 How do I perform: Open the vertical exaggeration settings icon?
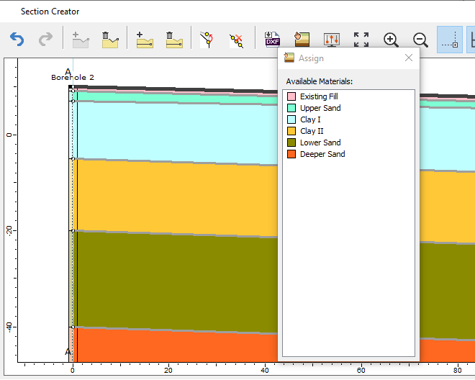[331, 40]
